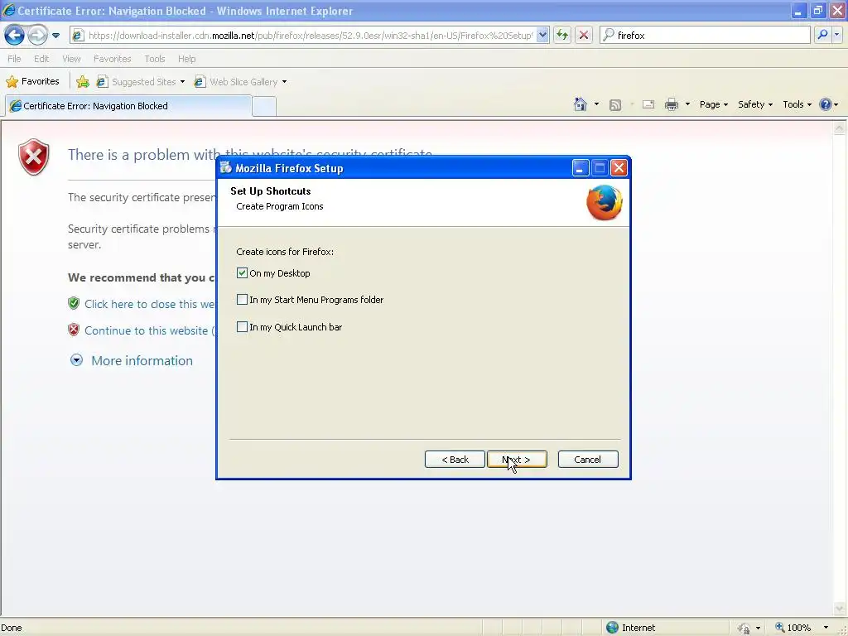Expand the Print dropdown arrow
This screenshot has width=848, height=636.
pyautogui.click(x=687, y=104)
